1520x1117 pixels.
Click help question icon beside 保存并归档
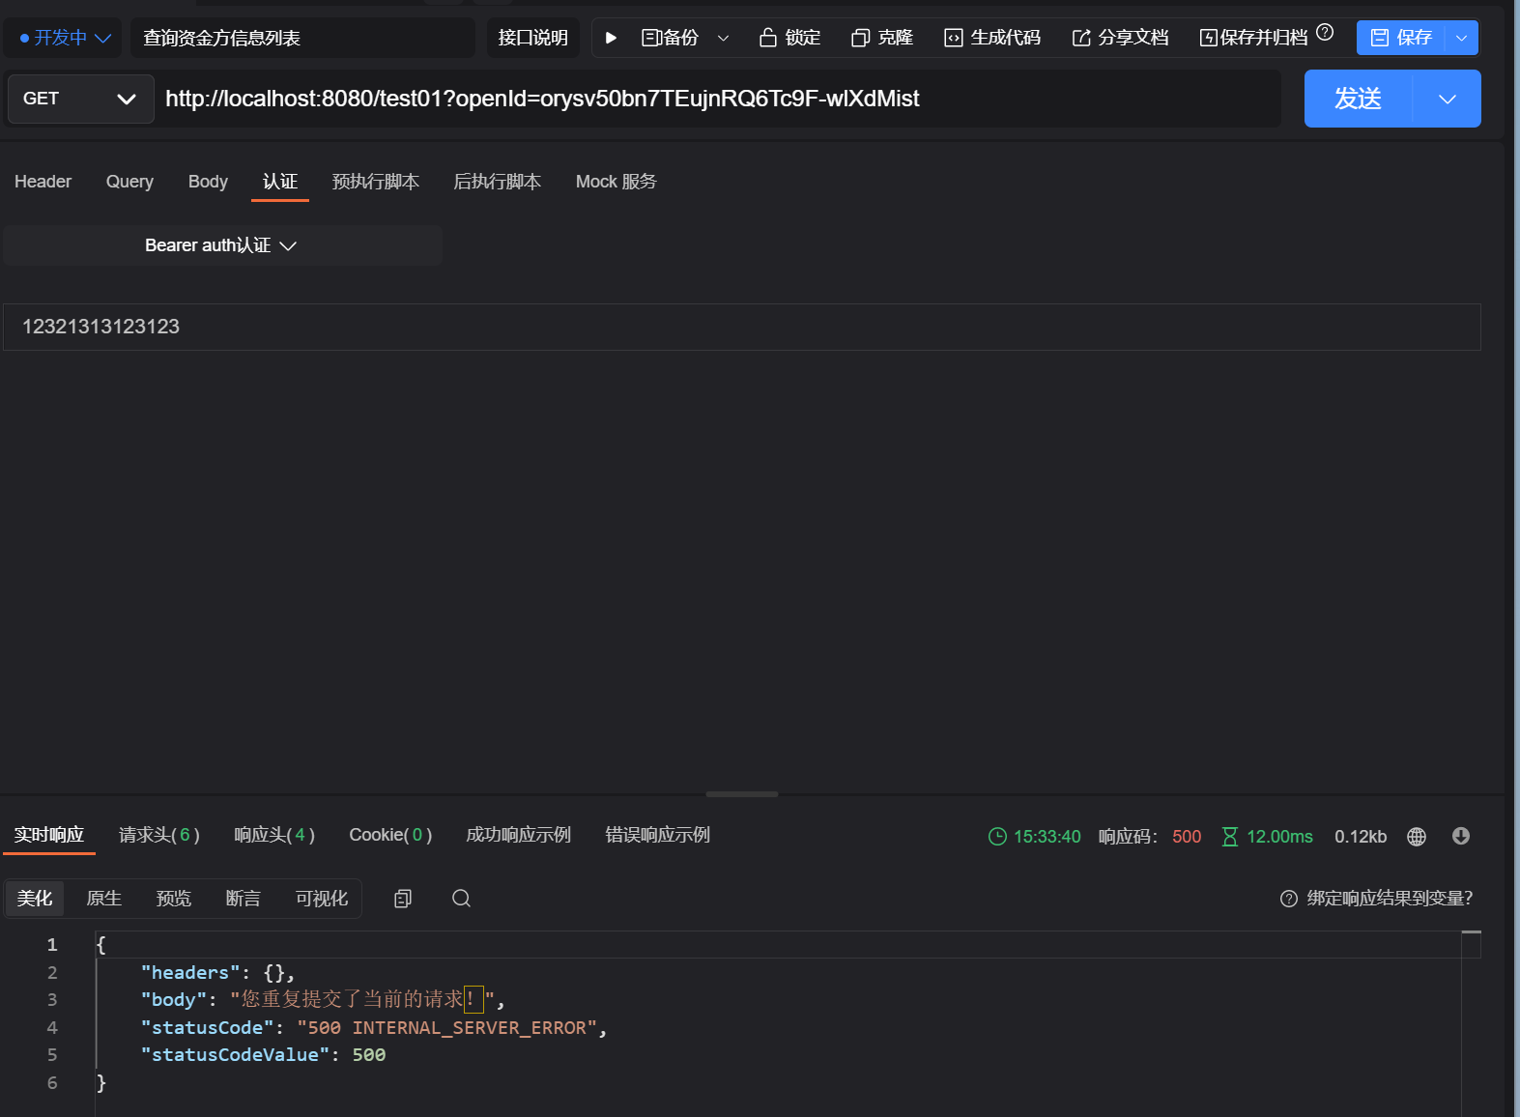1325,32
